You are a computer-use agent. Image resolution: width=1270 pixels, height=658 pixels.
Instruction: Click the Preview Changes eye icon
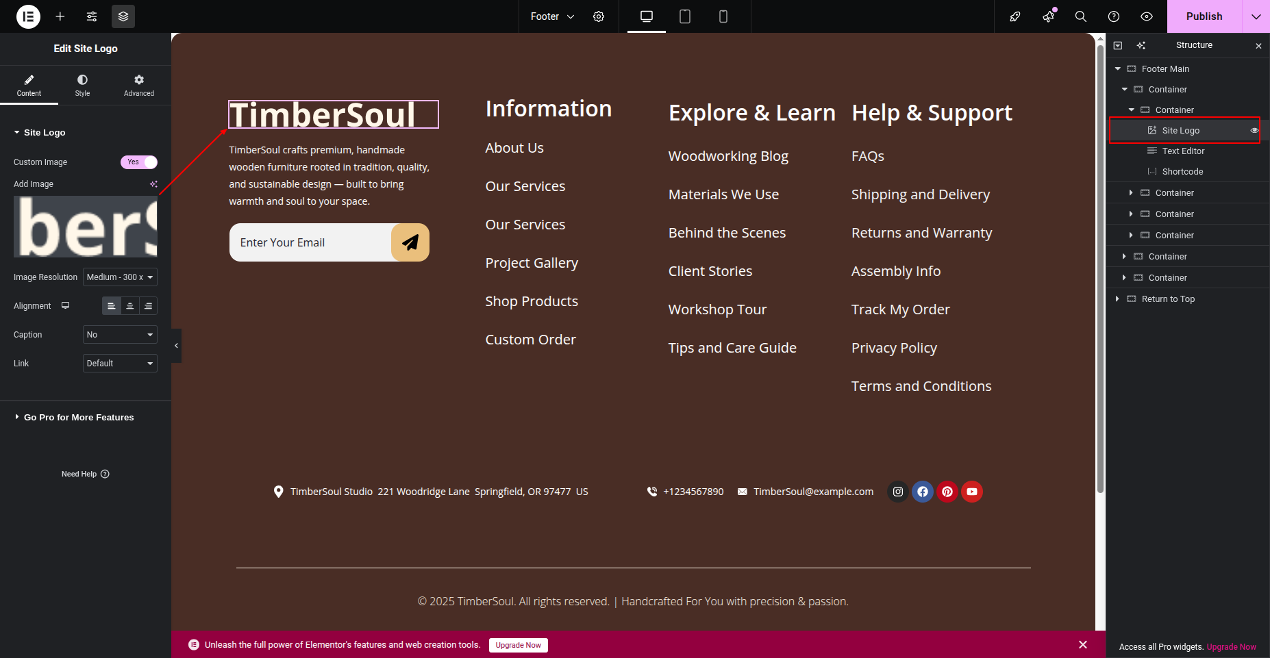click(x=1147, y=16)
